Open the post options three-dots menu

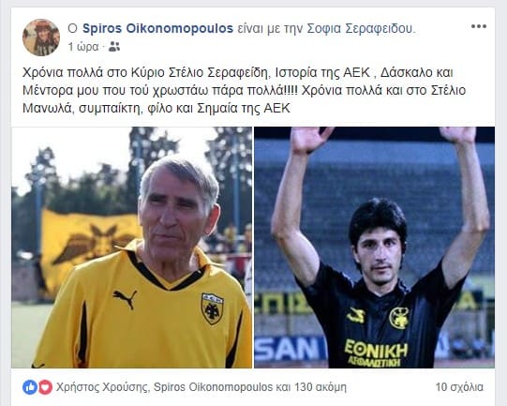(x=479, y=26)
